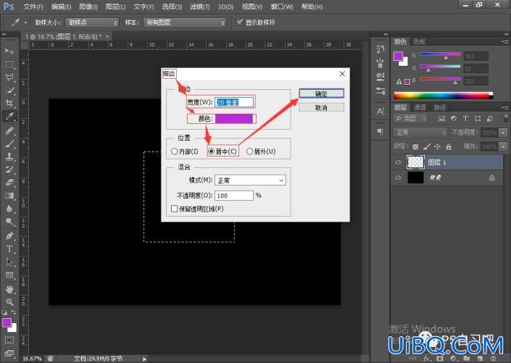Select the Hand tool

tap(9, 288)
